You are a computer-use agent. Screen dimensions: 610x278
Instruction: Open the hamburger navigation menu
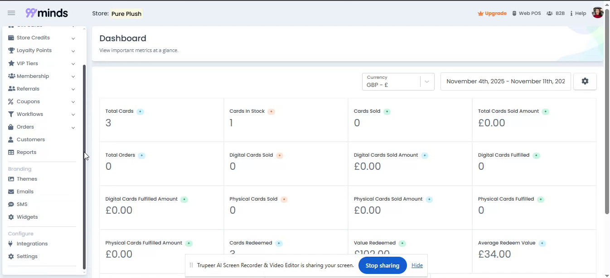[x=11, y=13]
